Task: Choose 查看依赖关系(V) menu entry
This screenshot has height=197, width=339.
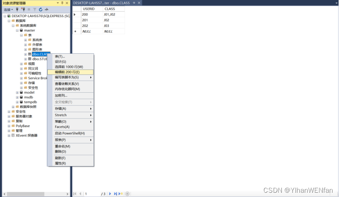Action: click(x=70, y=84)
